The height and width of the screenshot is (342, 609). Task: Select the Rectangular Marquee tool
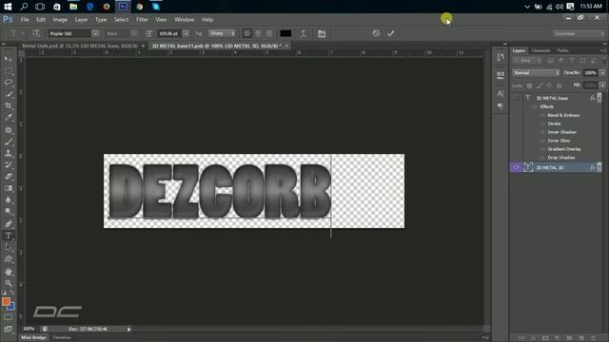pyautogui.click(x=9, y=71)
